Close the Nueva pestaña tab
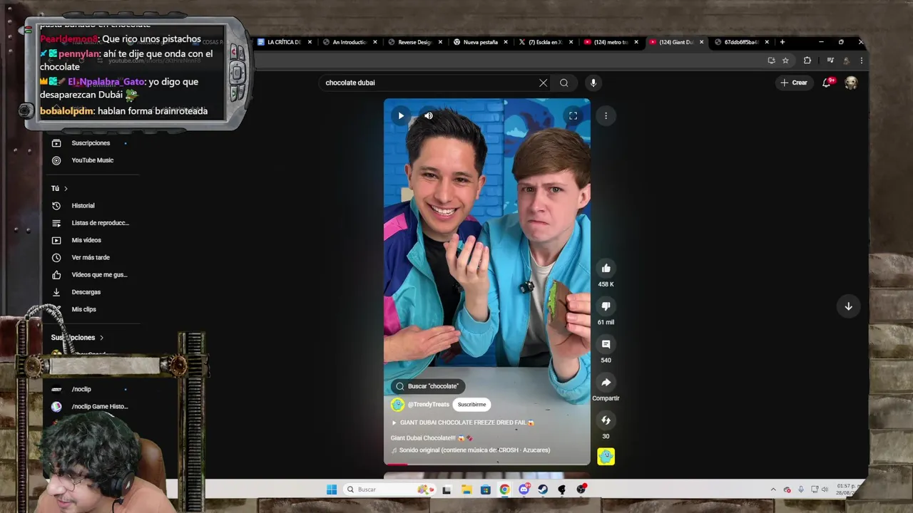This screenshot has height=513, width=913. pos(506,42)
